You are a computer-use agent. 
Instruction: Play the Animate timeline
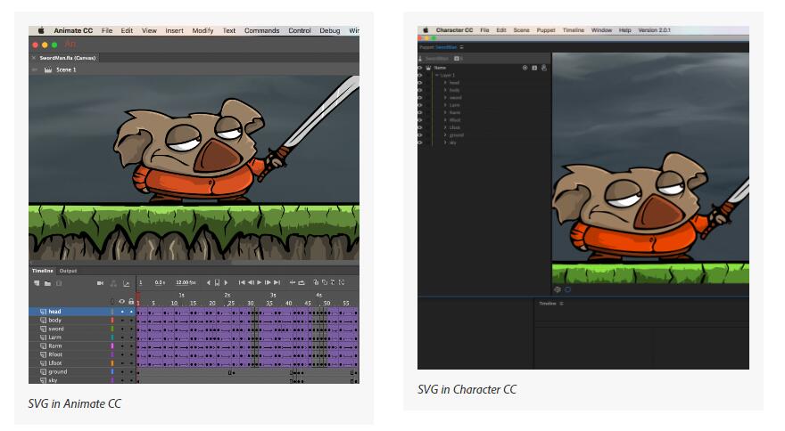259,282
